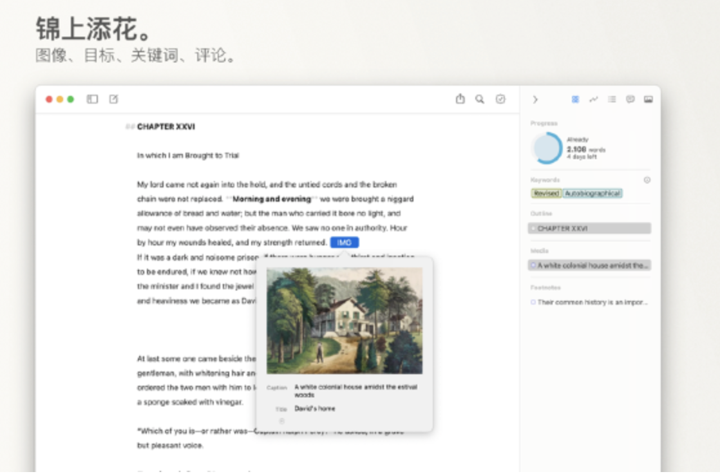Open search with the magnifier icon
720x474 pixels.
480,99
